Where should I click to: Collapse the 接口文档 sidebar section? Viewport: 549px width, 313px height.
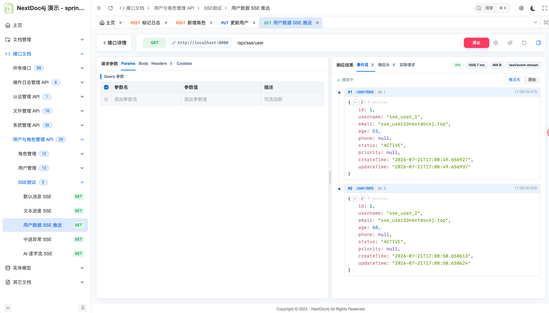coord(45,54)
